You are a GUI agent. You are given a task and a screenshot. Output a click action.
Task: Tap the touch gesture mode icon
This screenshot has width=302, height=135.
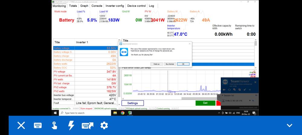click(54, 126)
